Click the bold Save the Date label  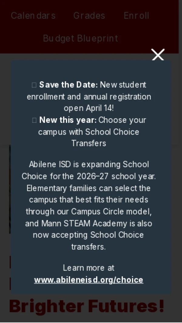[69, 85]
